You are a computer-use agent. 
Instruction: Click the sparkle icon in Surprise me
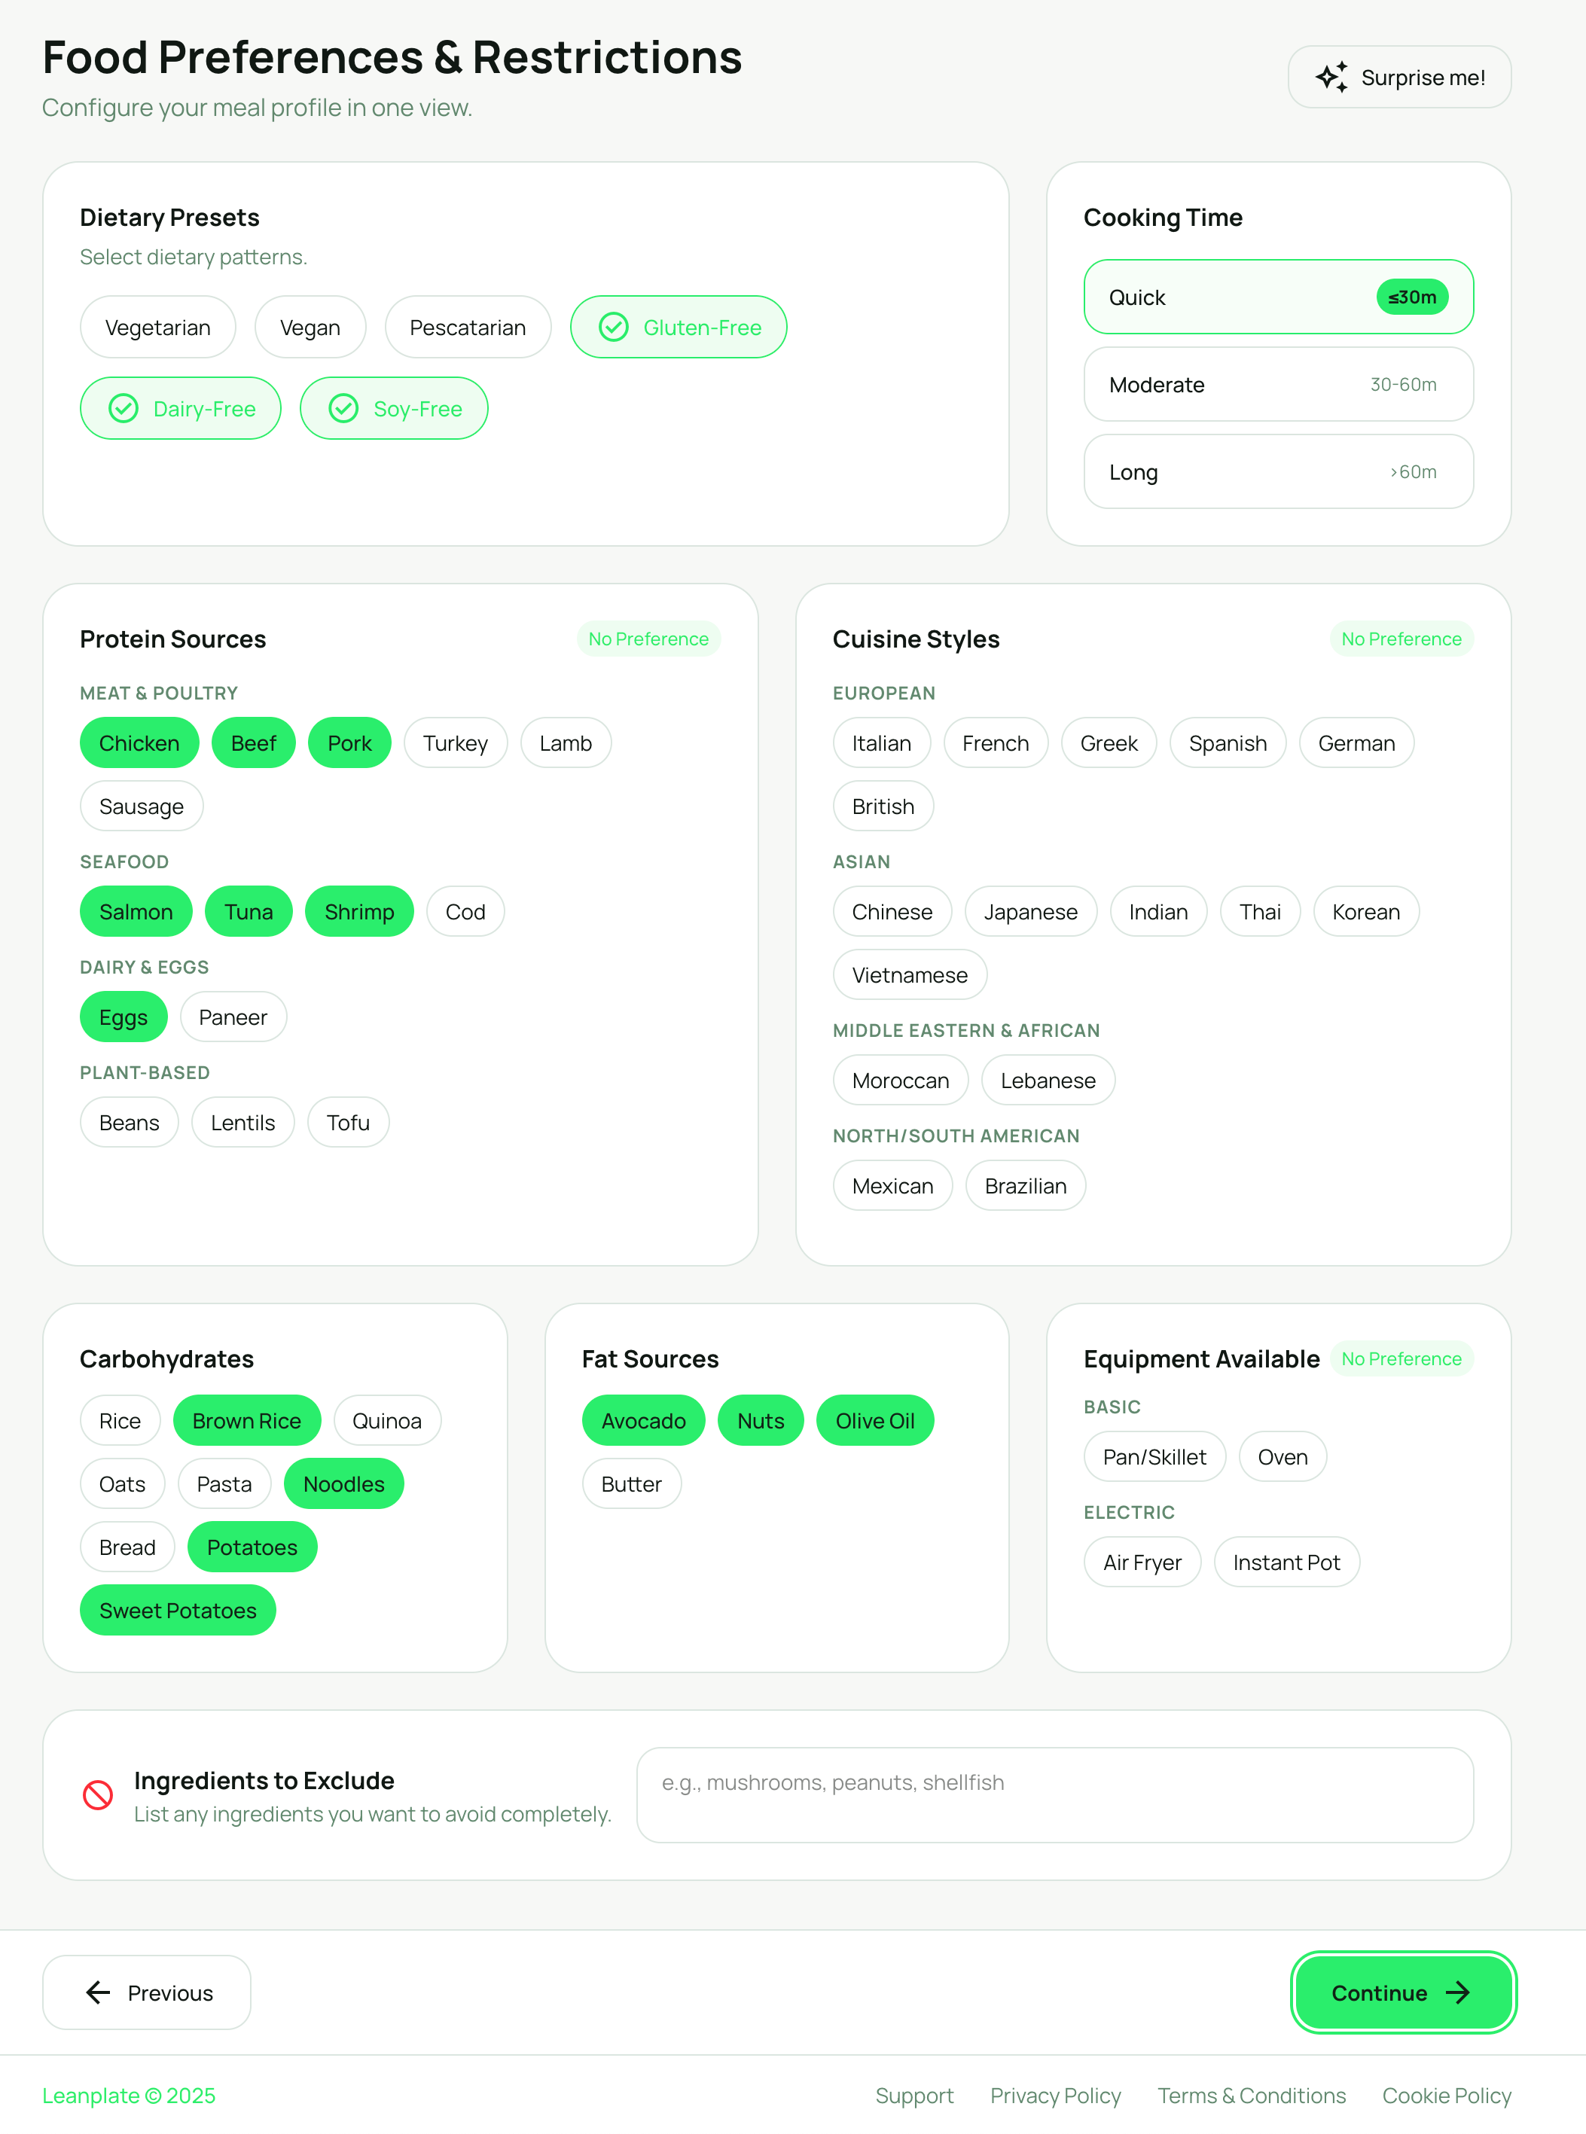click(x=1331, y=77)
